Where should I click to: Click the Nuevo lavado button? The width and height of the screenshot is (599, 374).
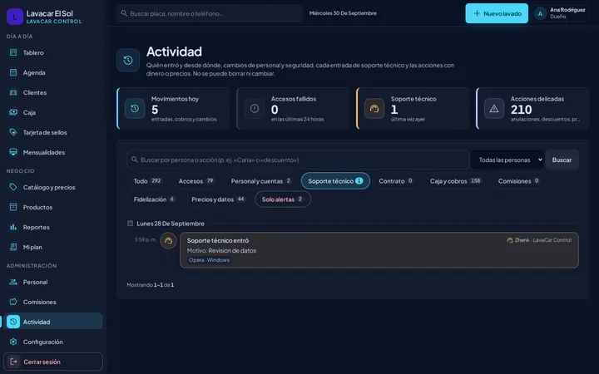pyautogui.click(x=497, y=13)
